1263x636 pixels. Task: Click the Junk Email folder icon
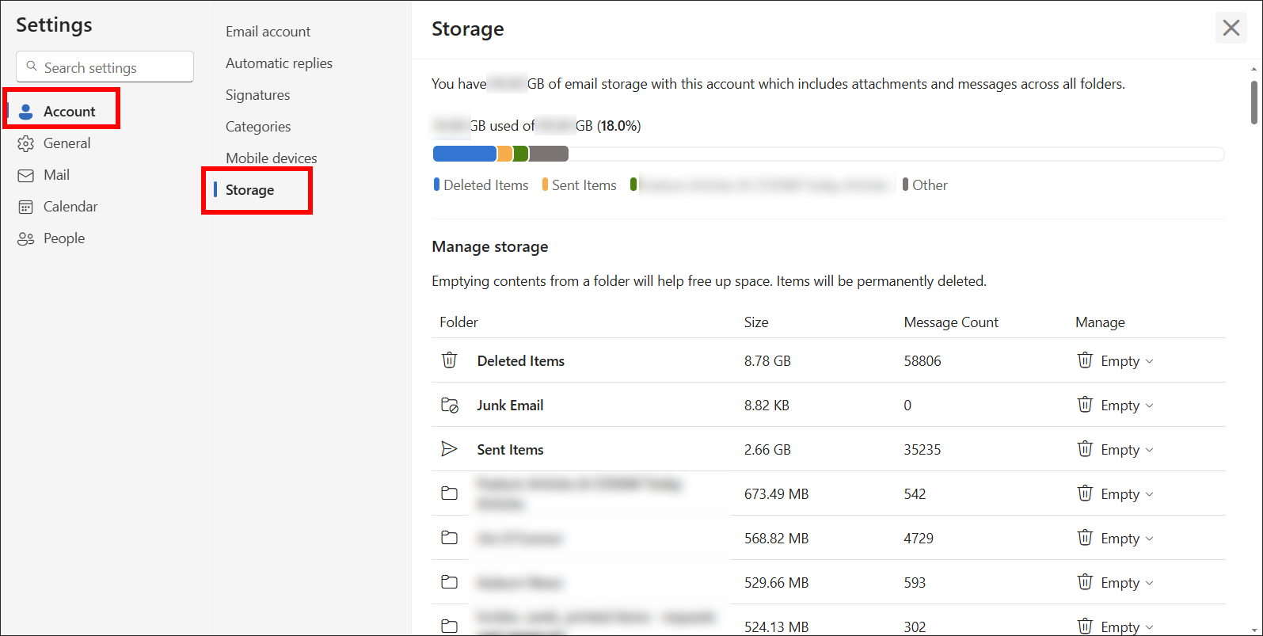tap(449, 405)
